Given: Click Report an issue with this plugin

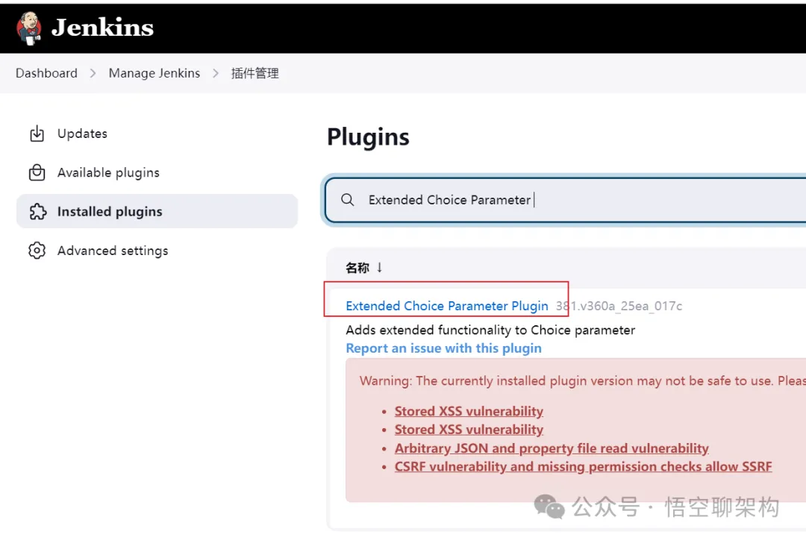Looking at the screenshot, I should click(443, 348).
